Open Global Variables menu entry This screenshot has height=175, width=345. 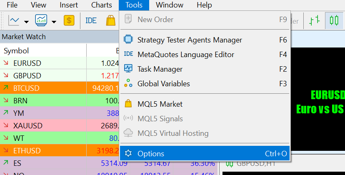tap(205, 83)
